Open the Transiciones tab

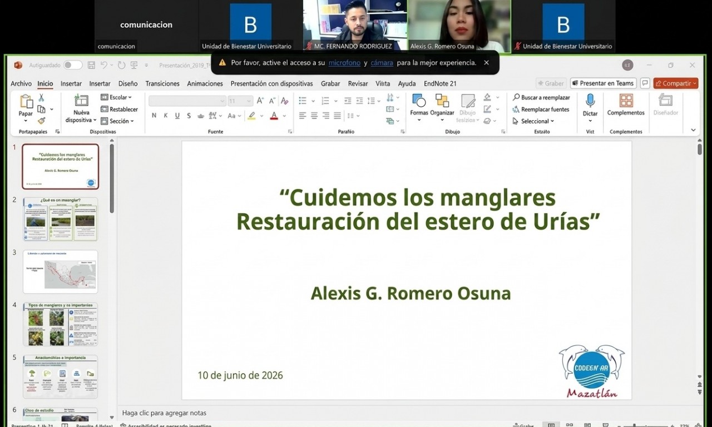pos(162,83)
